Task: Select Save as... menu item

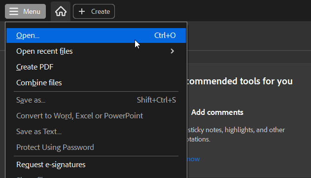Action: 96,100
